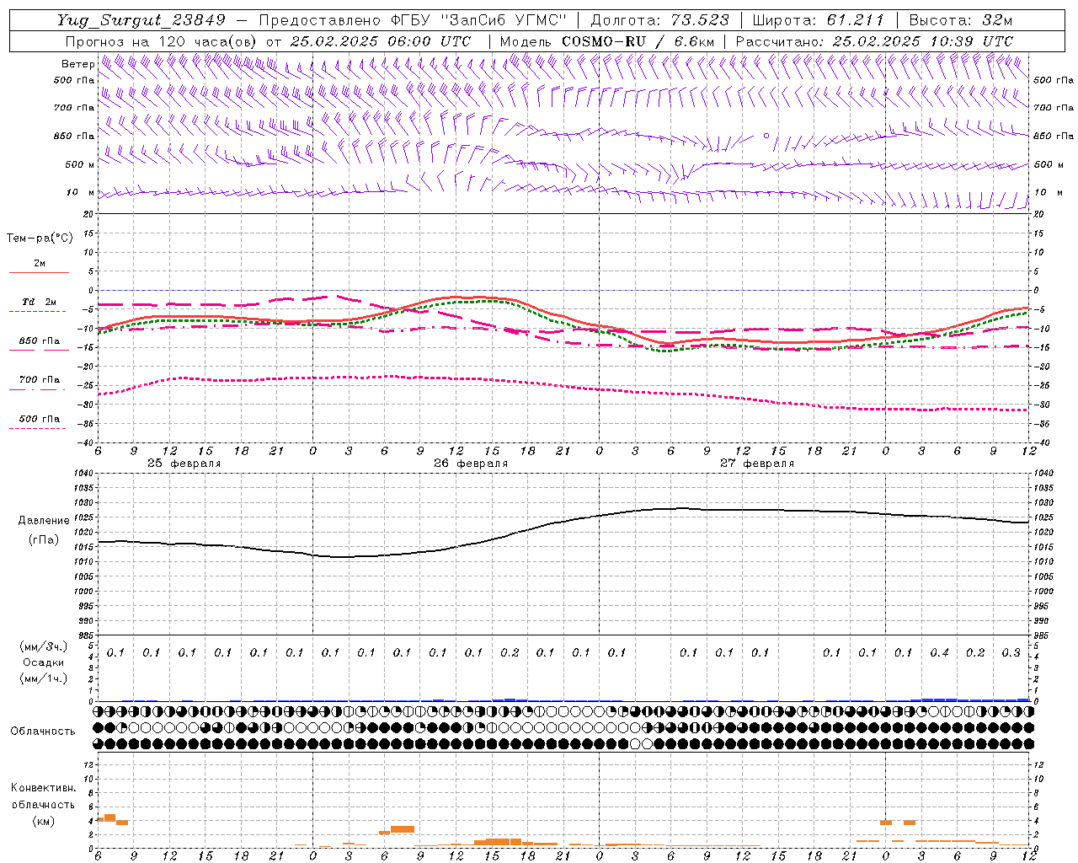Select the "0.3" precipitation value

[1011, 653]
